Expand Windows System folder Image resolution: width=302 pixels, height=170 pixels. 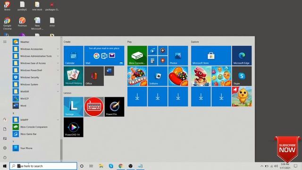[36, 85]
